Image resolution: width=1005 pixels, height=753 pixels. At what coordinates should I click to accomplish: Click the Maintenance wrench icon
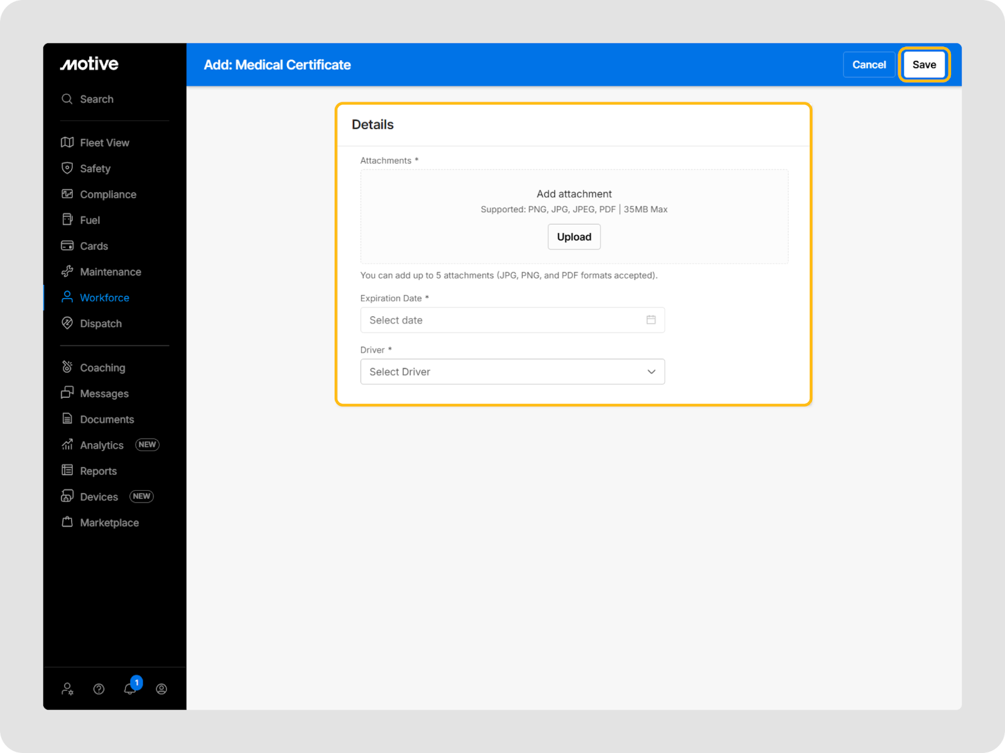[67, 272]
